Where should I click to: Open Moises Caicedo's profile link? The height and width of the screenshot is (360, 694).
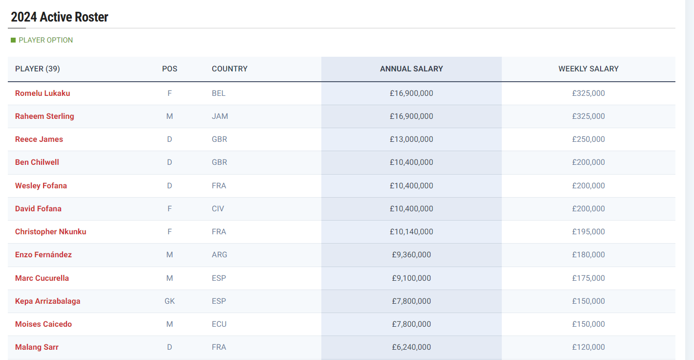pyautogui.click(x=43, y=324)
